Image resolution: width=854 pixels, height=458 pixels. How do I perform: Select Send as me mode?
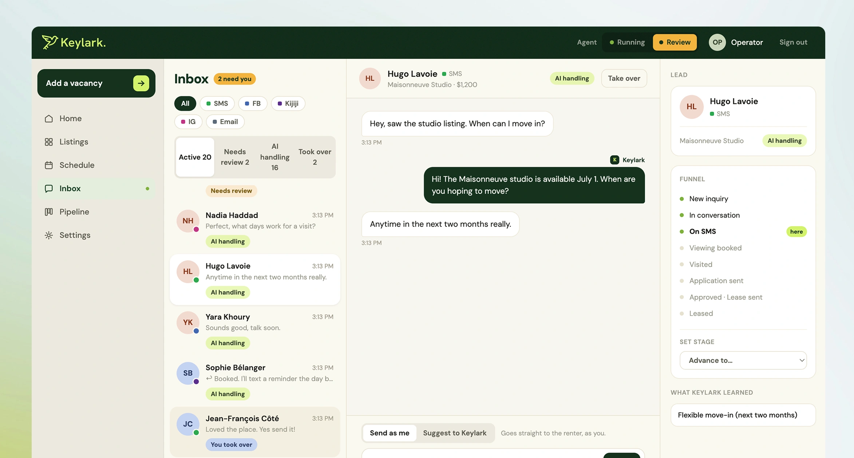[390, 433]
